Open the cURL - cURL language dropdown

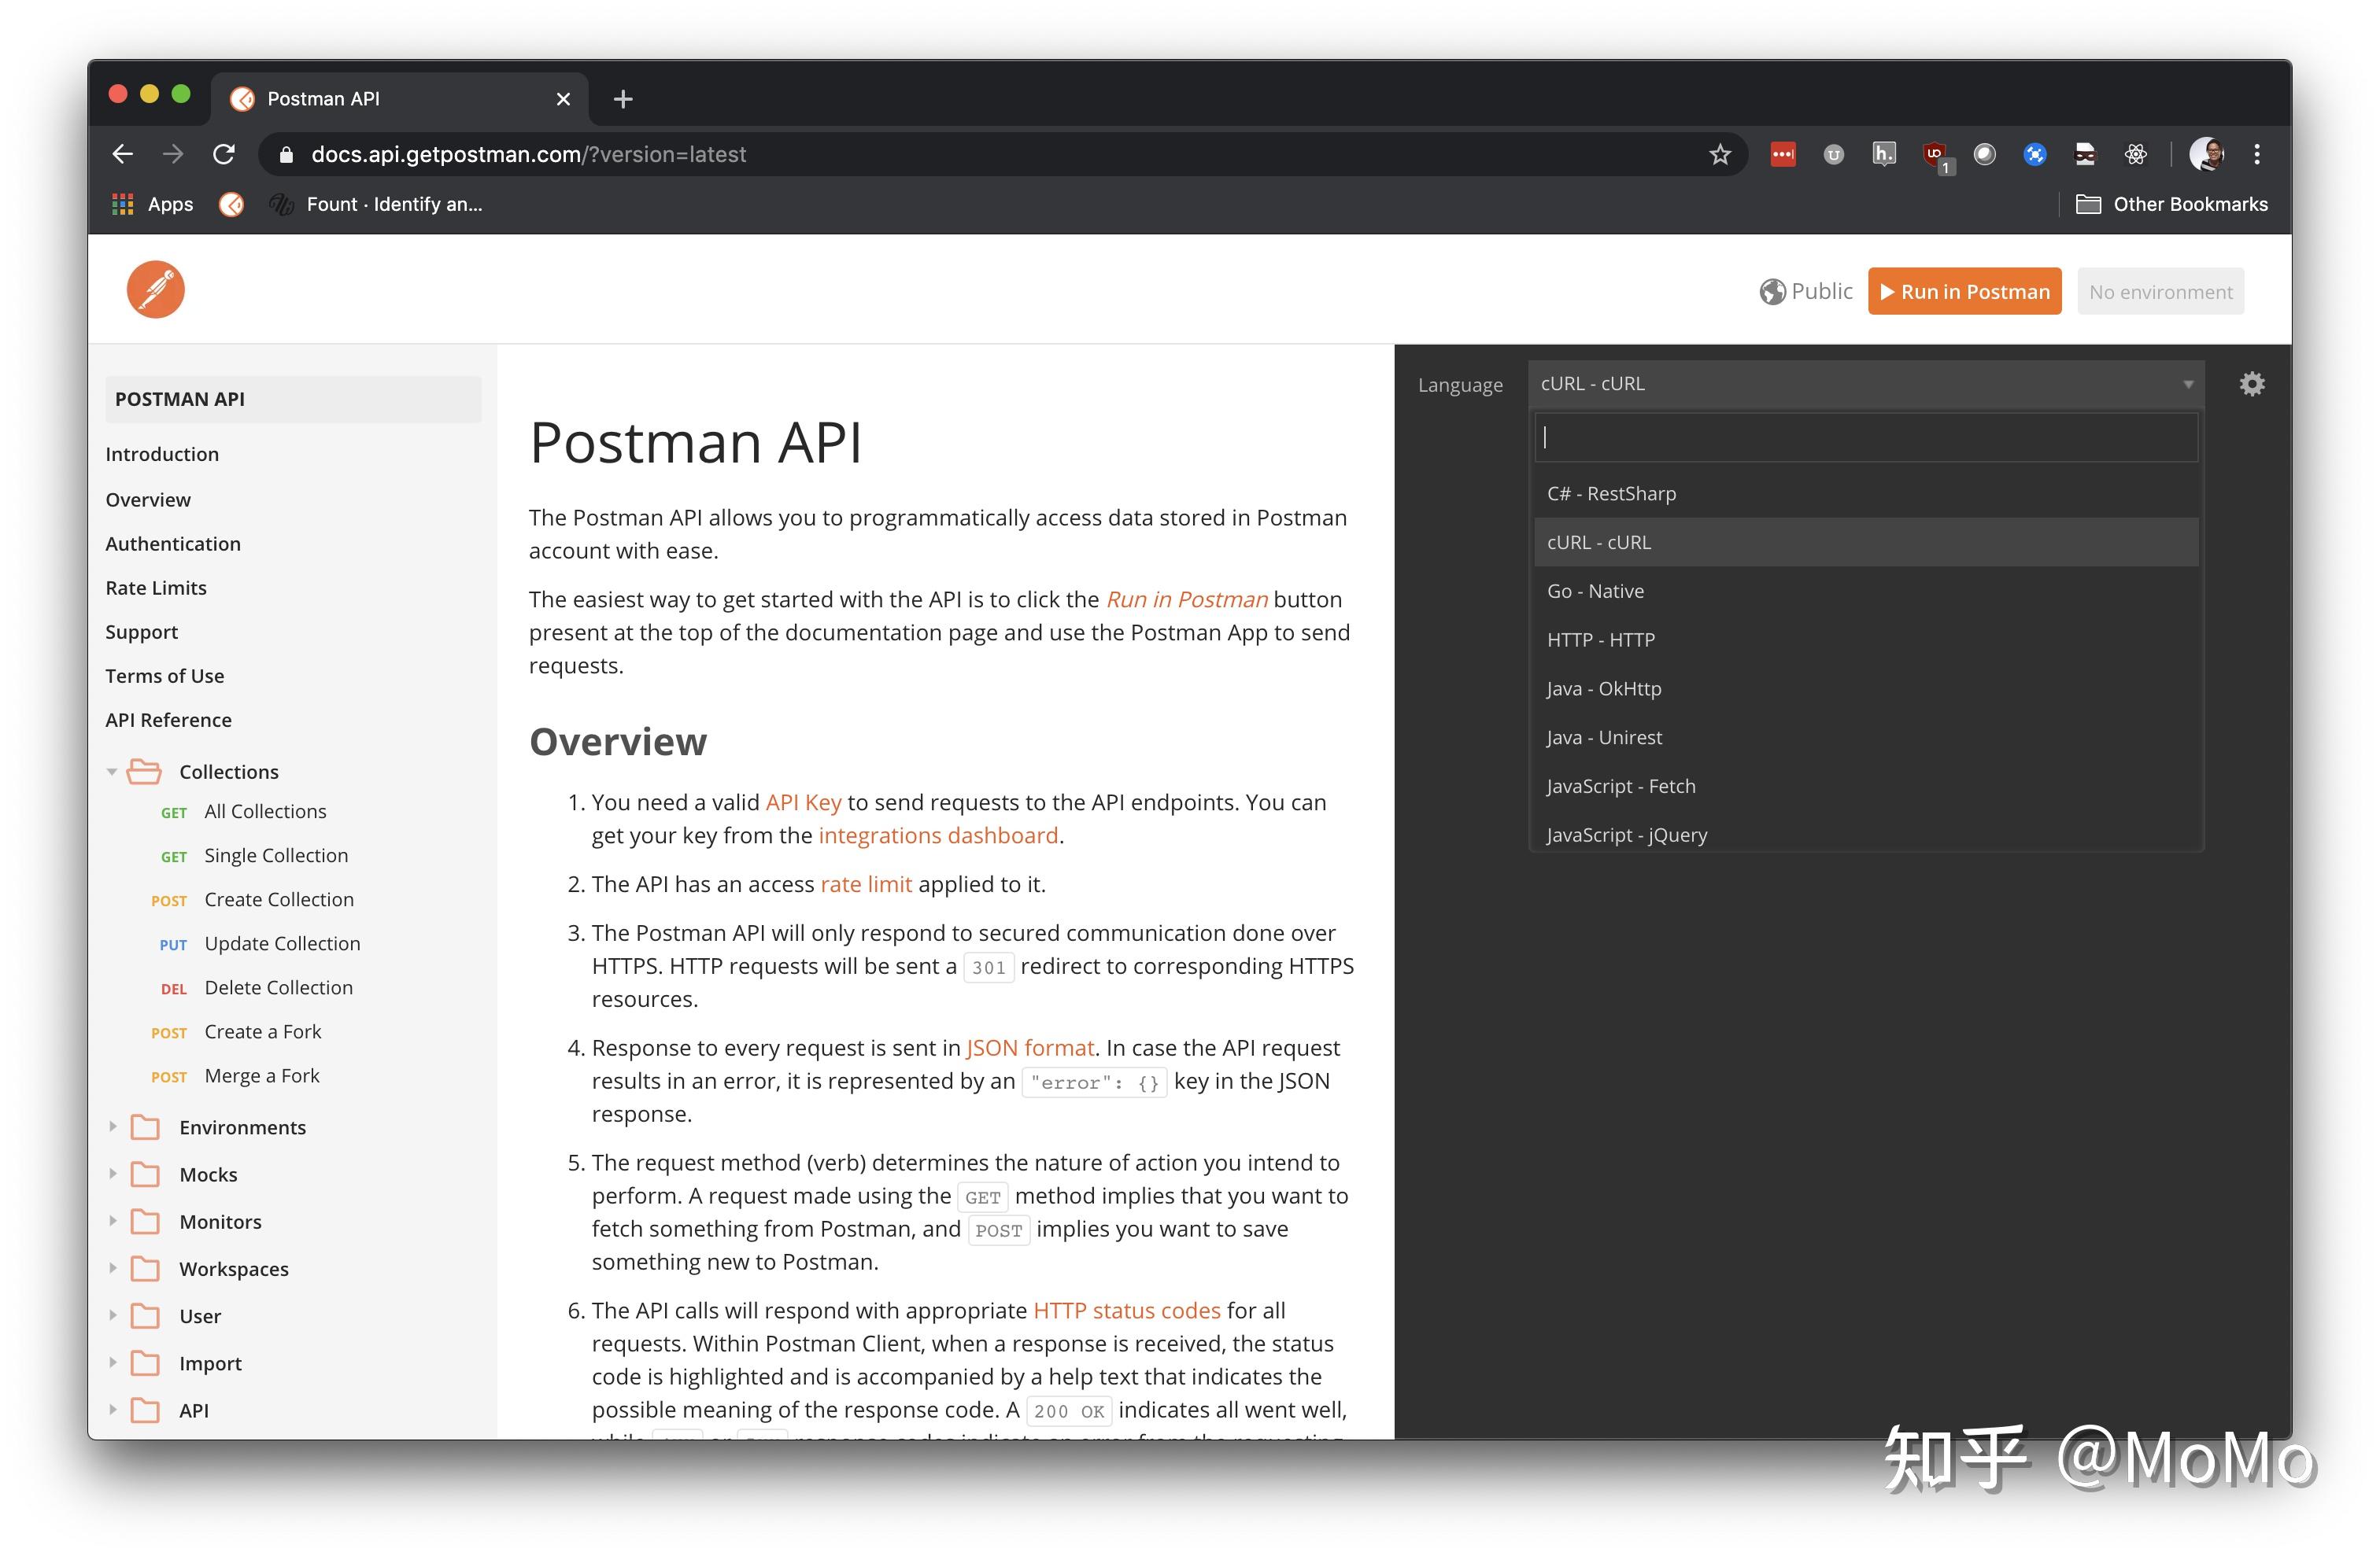coord(1865,384)
